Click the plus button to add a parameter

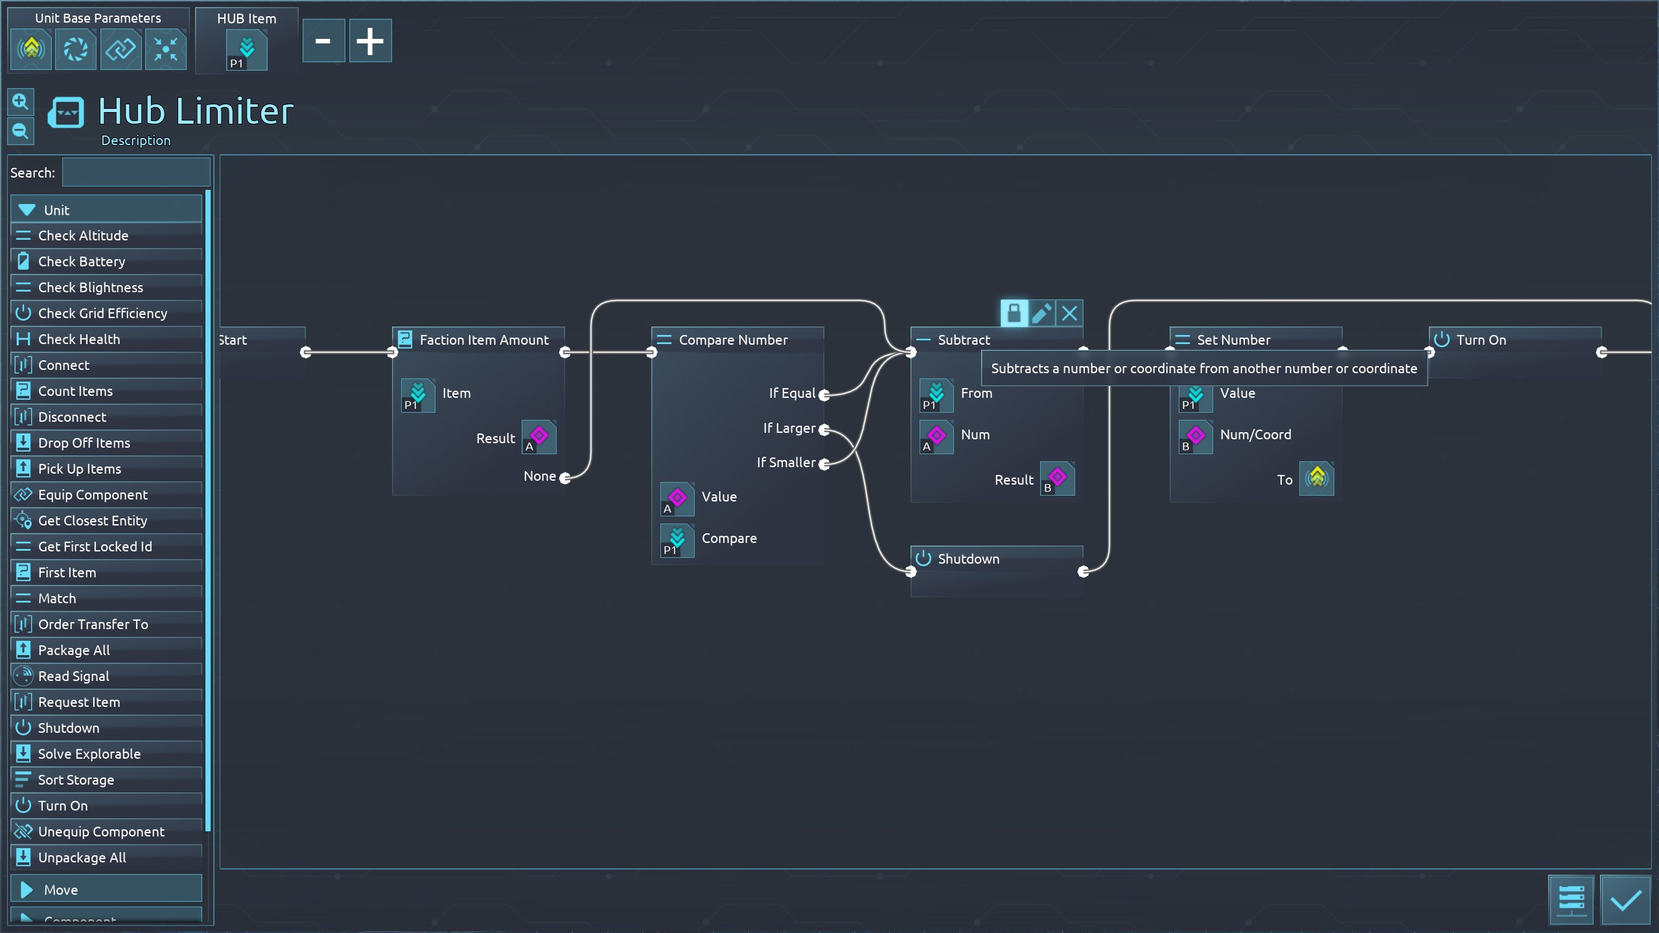(x=370, y=41)
